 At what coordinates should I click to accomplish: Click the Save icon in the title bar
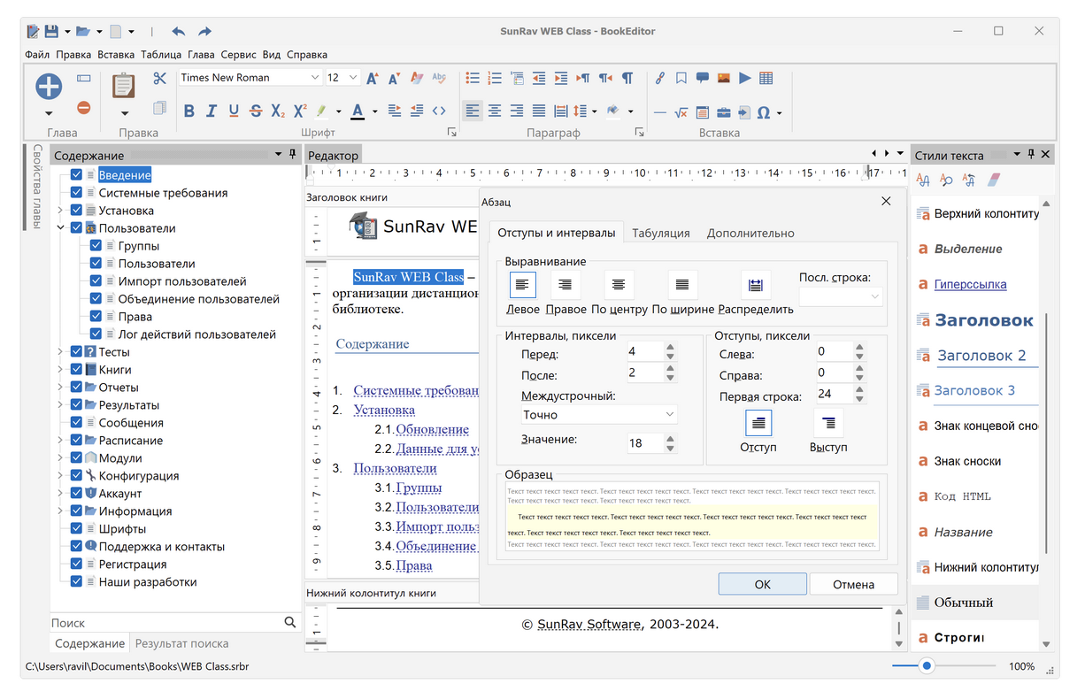pyautogui.click(x=51, y=32)
